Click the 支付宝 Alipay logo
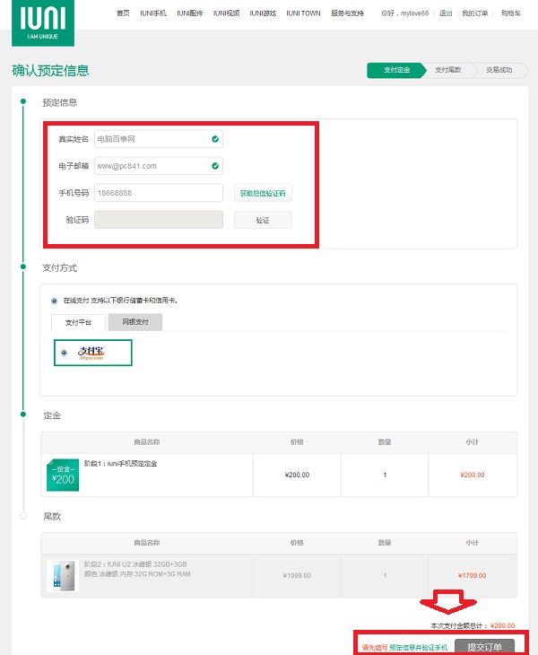Image resolution: width=538 pixels, height=655 pixels. pyautogui.click(x=91, y=353)
